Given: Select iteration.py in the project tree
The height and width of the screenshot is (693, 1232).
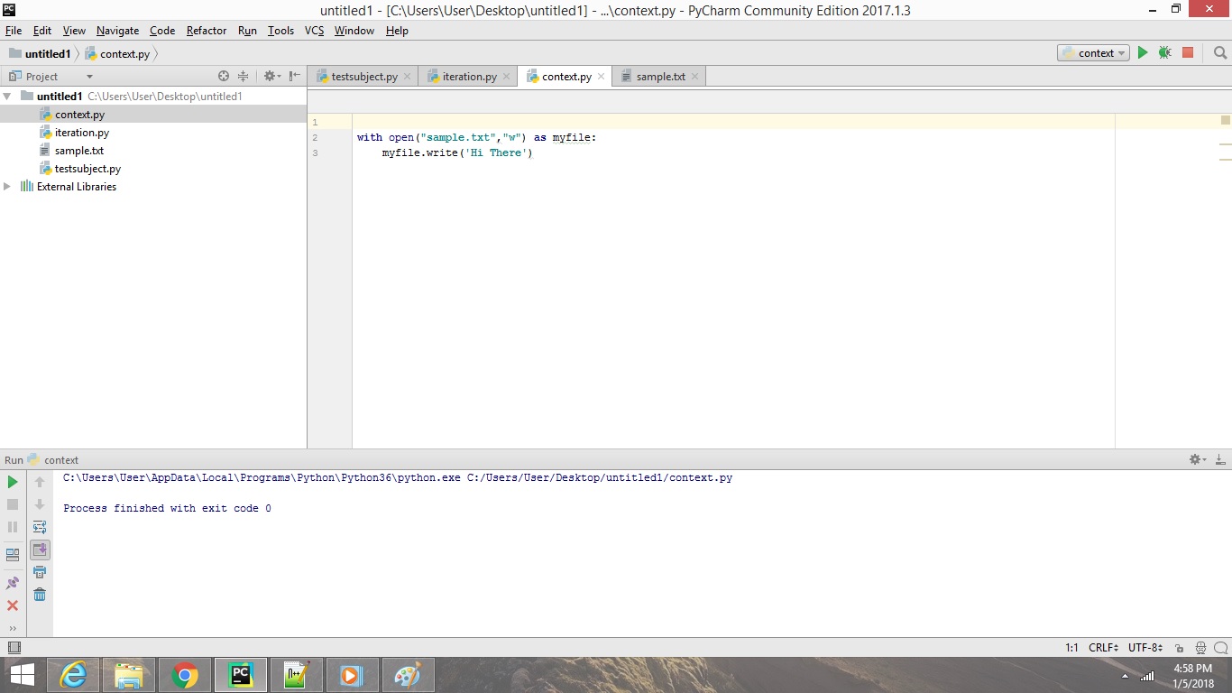Looking at the screenshot, I should 81,133.
